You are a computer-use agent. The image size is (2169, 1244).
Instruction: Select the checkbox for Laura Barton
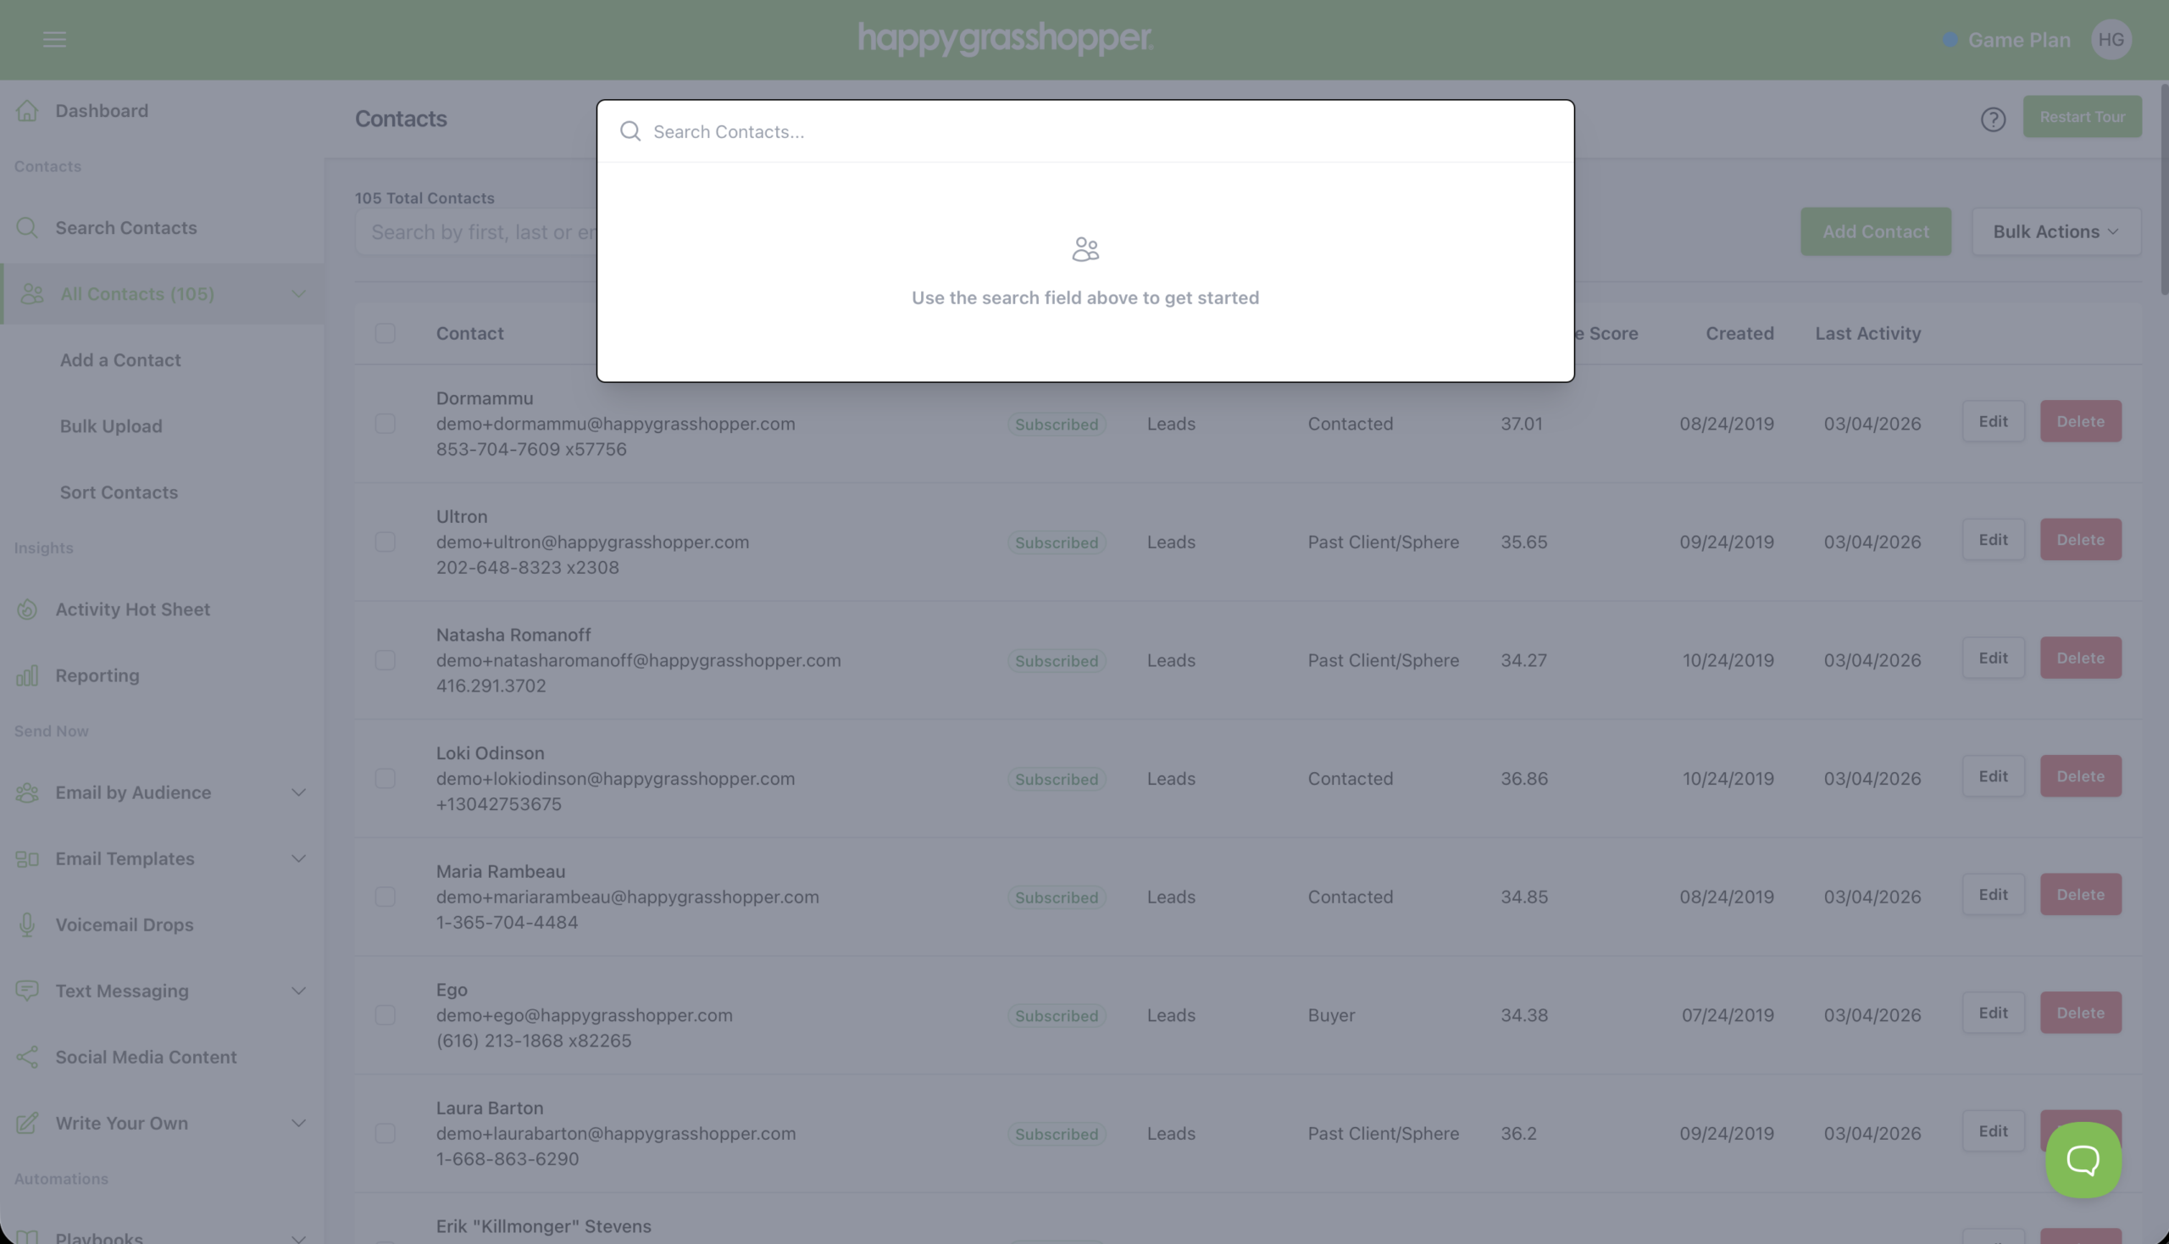point(386,1133)
